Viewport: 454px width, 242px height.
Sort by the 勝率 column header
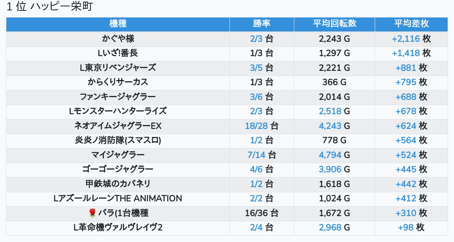point(262,23)
